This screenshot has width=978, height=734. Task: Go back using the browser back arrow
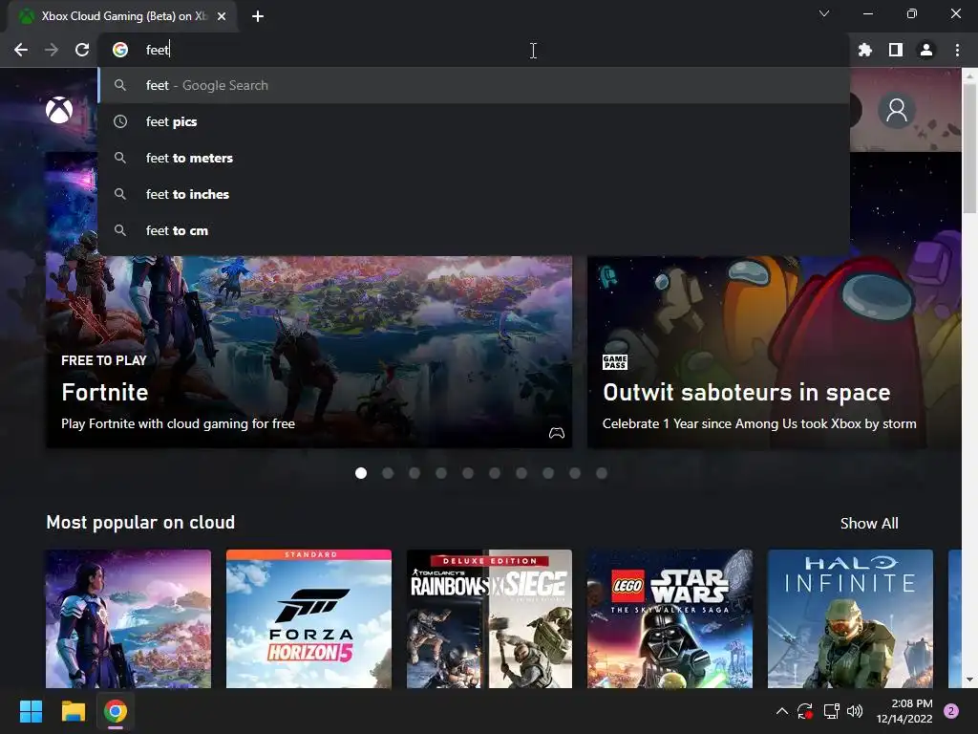(x=21, y=50)
